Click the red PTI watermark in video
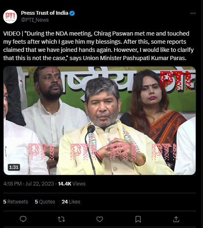The height and width of the screenshot is (228, 203). [x=176, y=80]
